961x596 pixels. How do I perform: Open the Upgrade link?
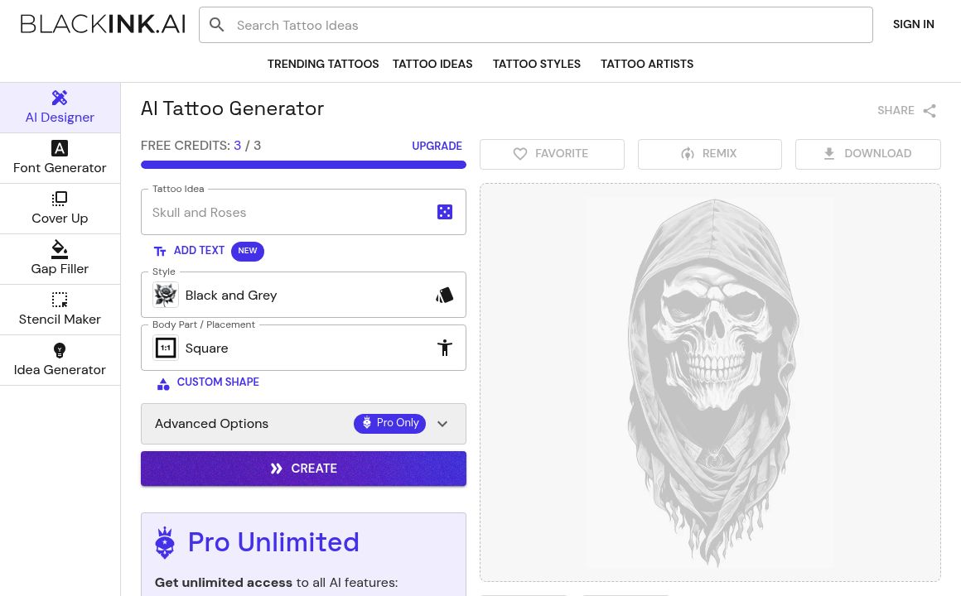(x=437, y=146)
